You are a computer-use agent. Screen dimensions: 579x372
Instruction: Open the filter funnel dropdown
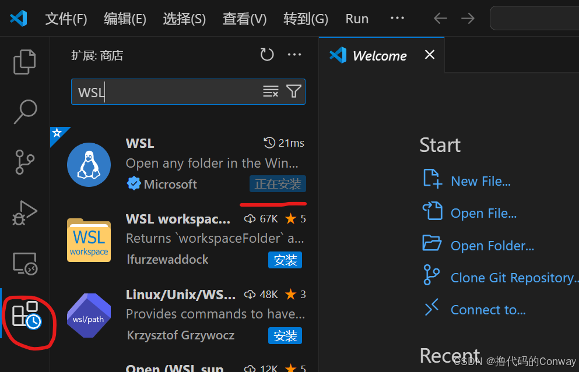(293, 91)
